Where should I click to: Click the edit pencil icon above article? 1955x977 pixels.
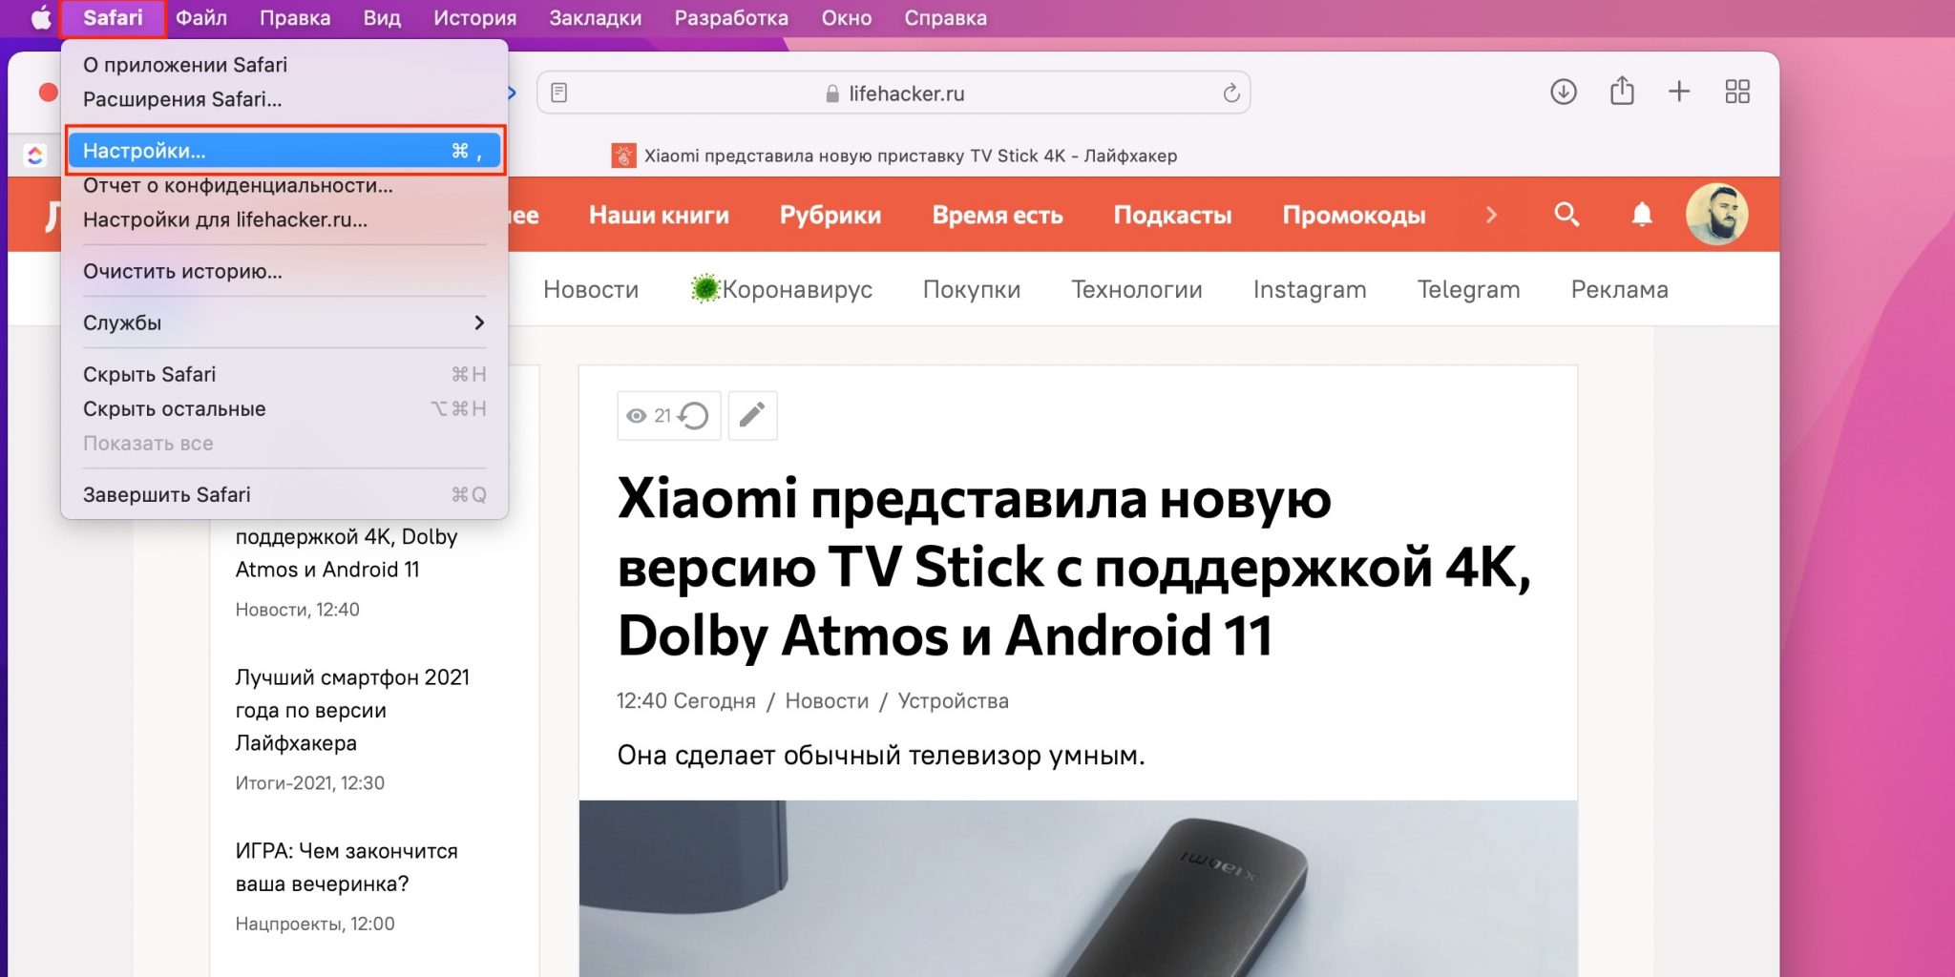(x=752, y=415)
